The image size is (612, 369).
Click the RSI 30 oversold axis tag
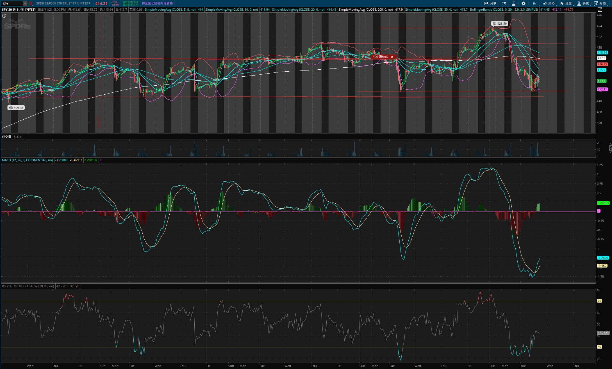pos(599,347)
